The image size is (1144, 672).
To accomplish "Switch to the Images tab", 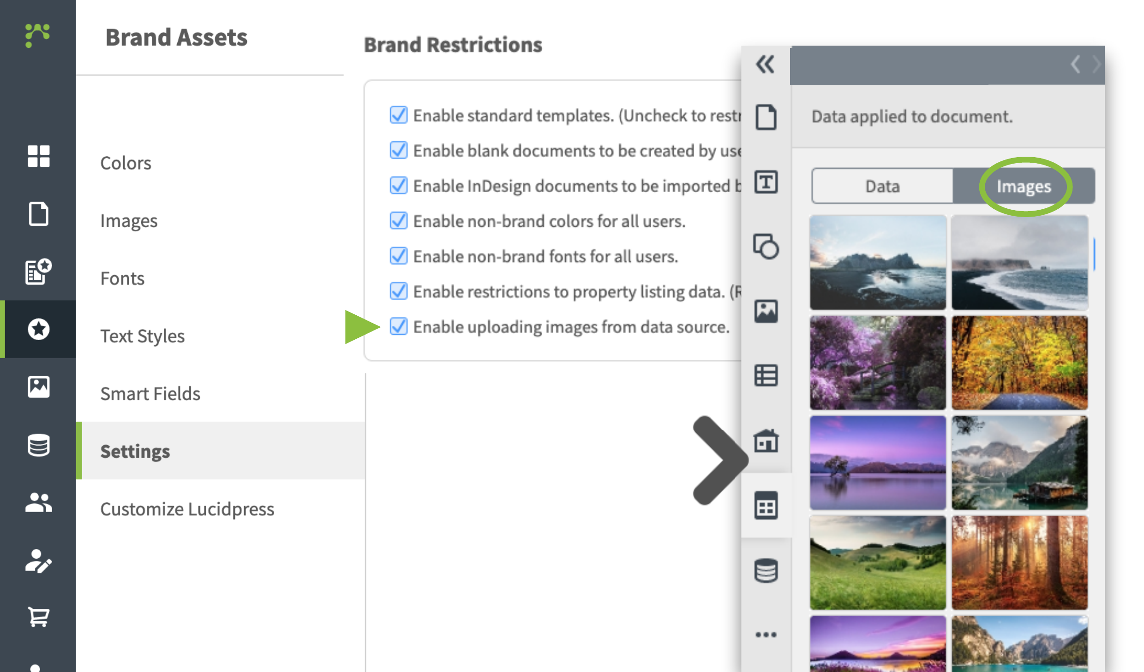I will 1024,186.
